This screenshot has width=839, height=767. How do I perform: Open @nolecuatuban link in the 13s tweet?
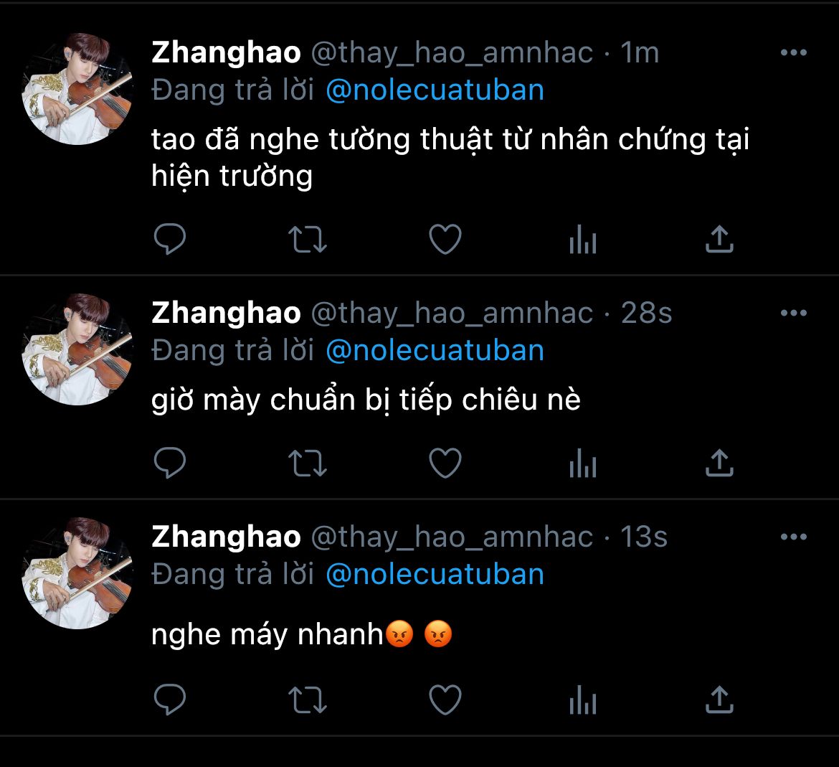435,574
